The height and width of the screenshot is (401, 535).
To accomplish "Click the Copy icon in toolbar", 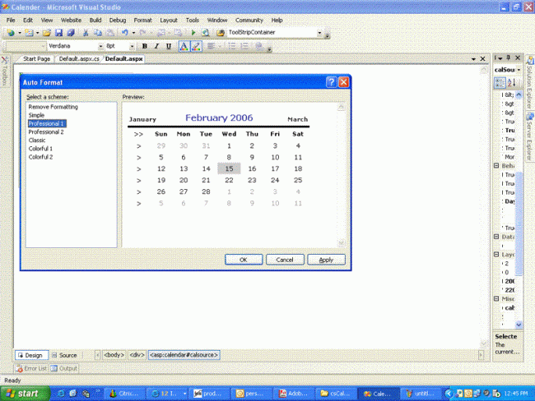I will (x=98, y=33).
